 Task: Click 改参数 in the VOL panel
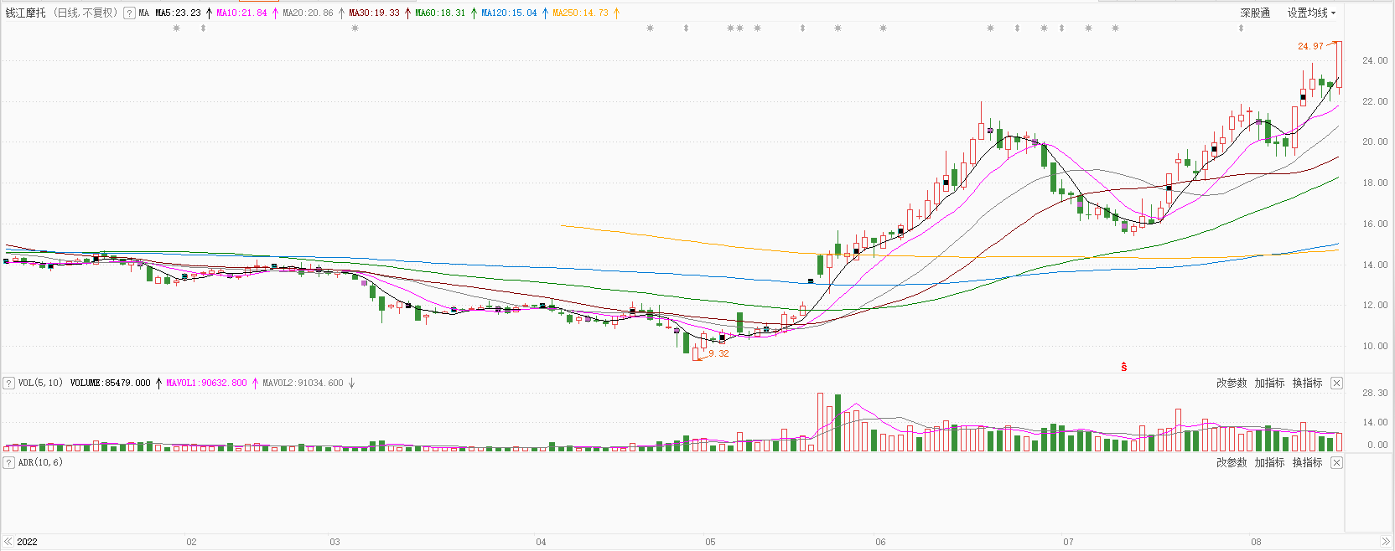(x=1232, y=383)
